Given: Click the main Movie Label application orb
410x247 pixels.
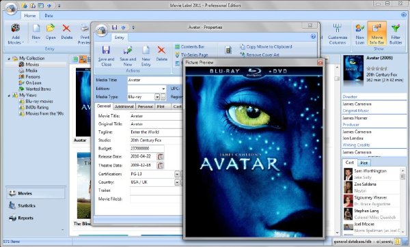Looking at the screenshot, I should 11,9.
